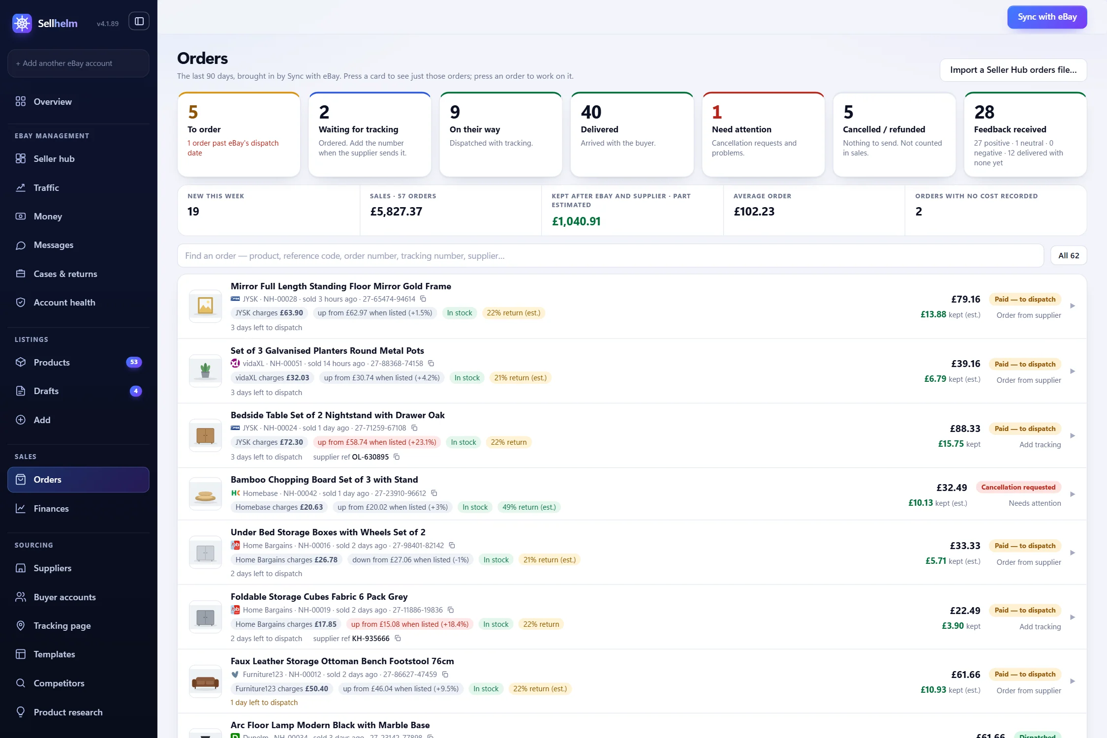Click Add tracking for Bedside Table order
The image size is (1107, 738).
pyautogui.click(x=1040, y=445)
